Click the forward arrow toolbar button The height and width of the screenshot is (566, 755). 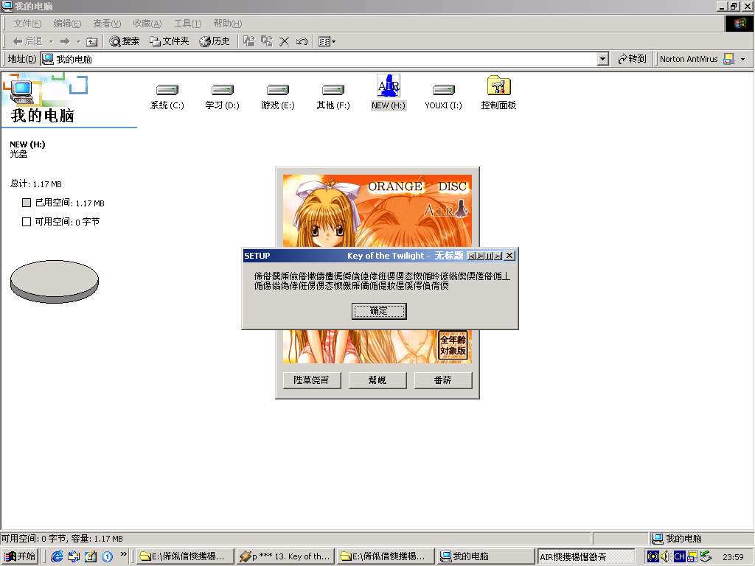tap(66, 41)
